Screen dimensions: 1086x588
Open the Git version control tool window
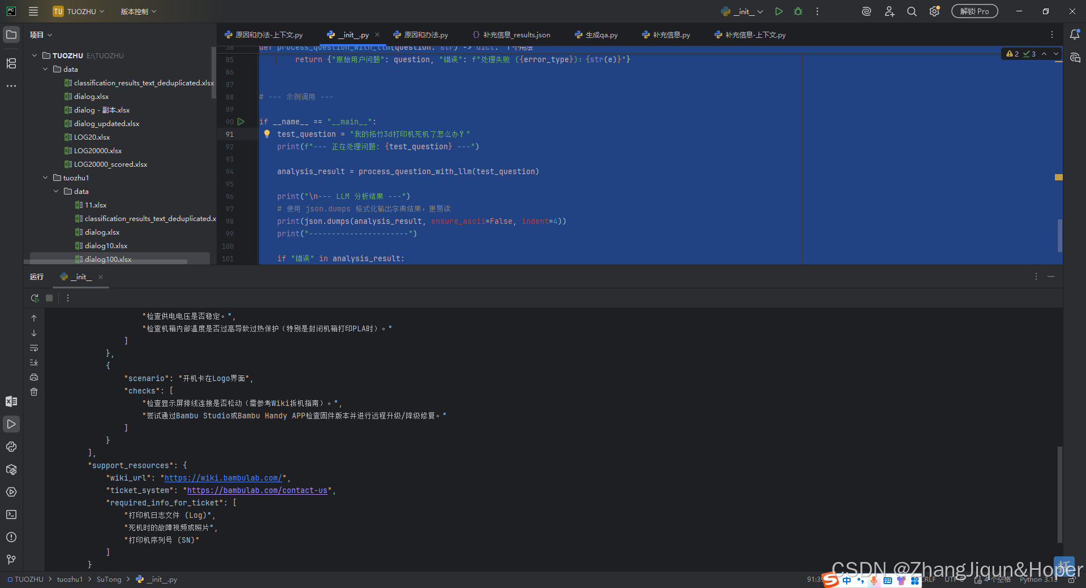coord(11,559)
